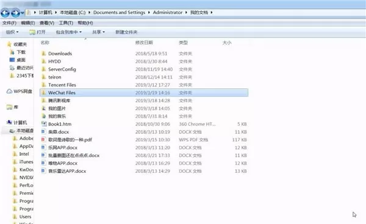Select the 批量删图还在点点点.docx file icon
The width and height of the screenshot is (366, 224).
[43, 155]
